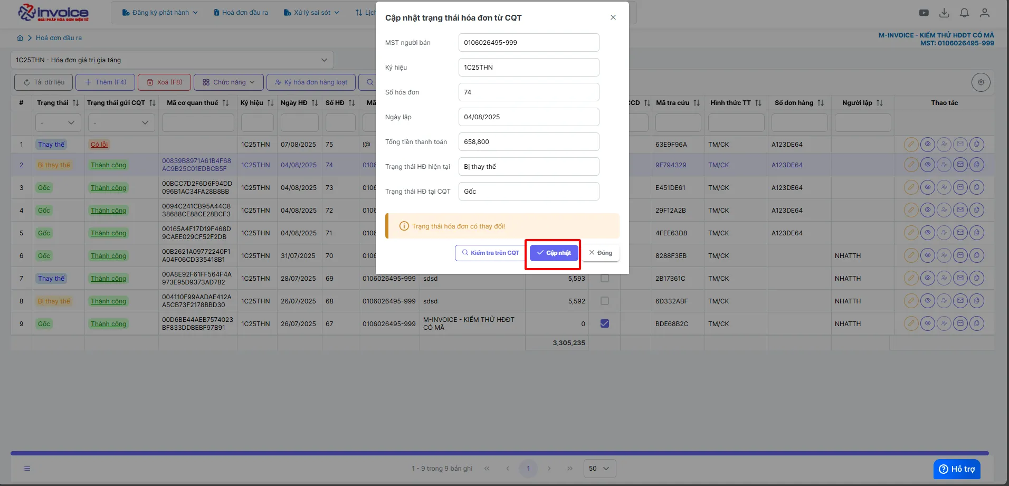This screenshot has width=1009, height=486.
Task: Click the email icon in row 9
Action: tap(960, 323)
